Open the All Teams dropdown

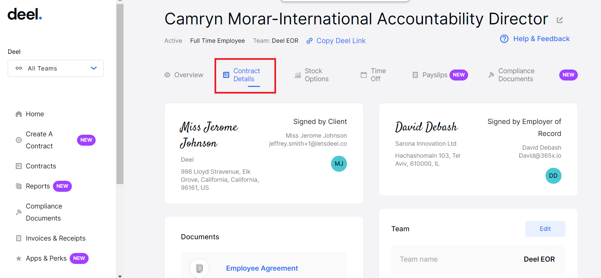[x=56, y=68]
